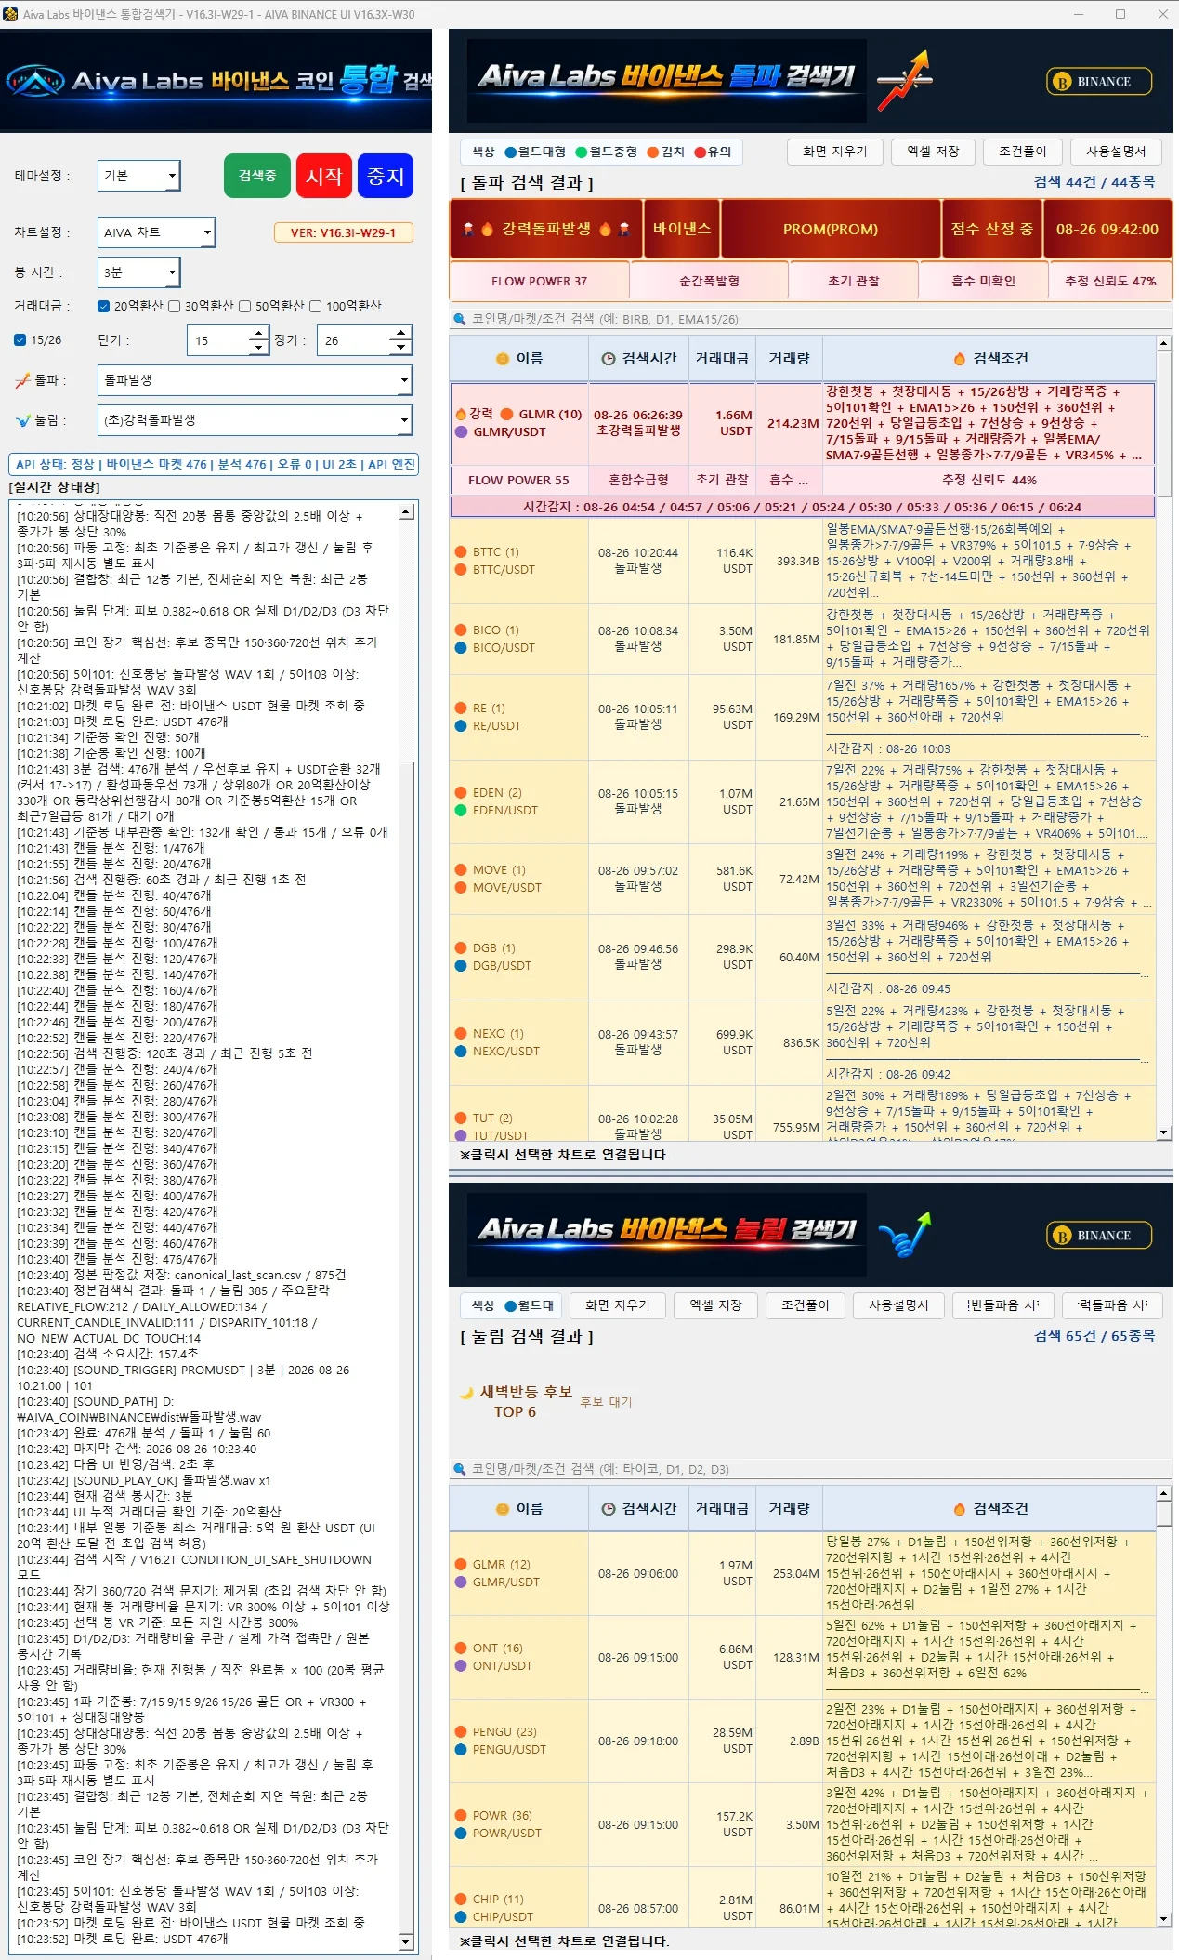1179x1960 pixels.
Task: Click the !반돌파음 button in 눌림 panel
Action: 1003,1305
